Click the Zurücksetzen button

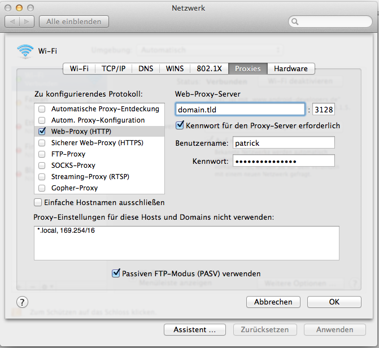click(x=265, y=329)
